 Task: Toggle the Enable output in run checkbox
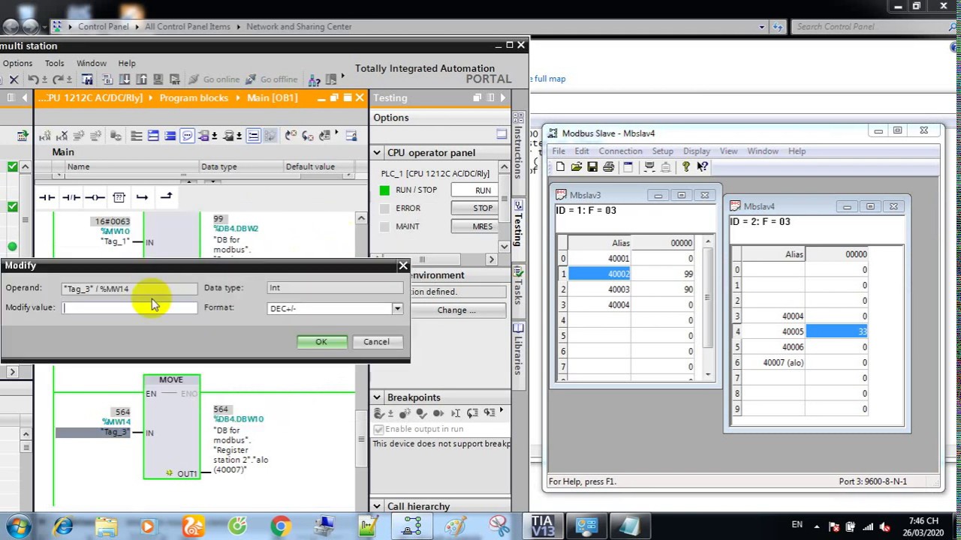coord(378,429)
